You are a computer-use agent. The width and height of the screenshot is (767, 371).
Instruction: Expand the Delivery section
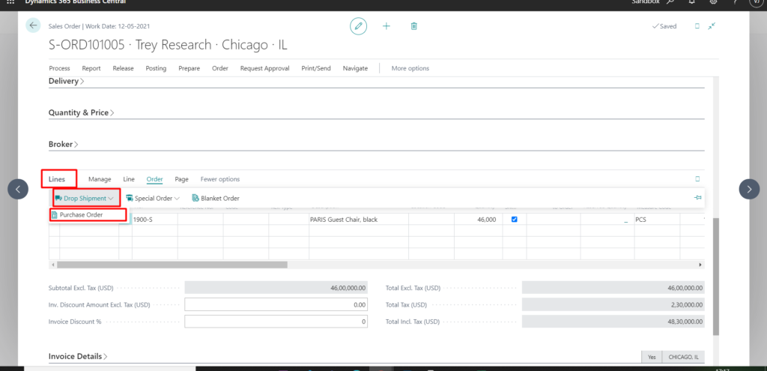[x=66, y=81]
